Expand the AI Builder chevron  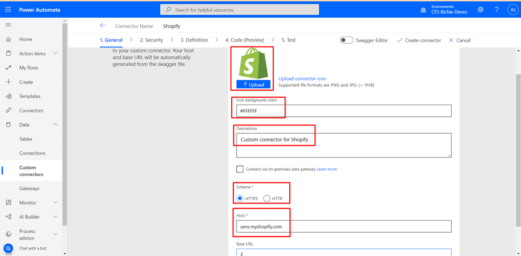pos(55,217)
